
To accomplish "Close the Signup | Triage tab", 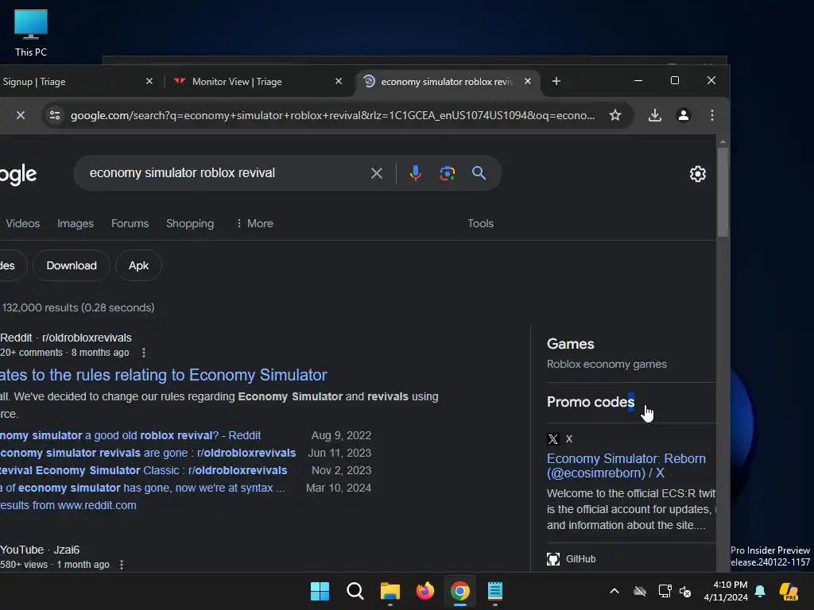I will click(149, 82).
